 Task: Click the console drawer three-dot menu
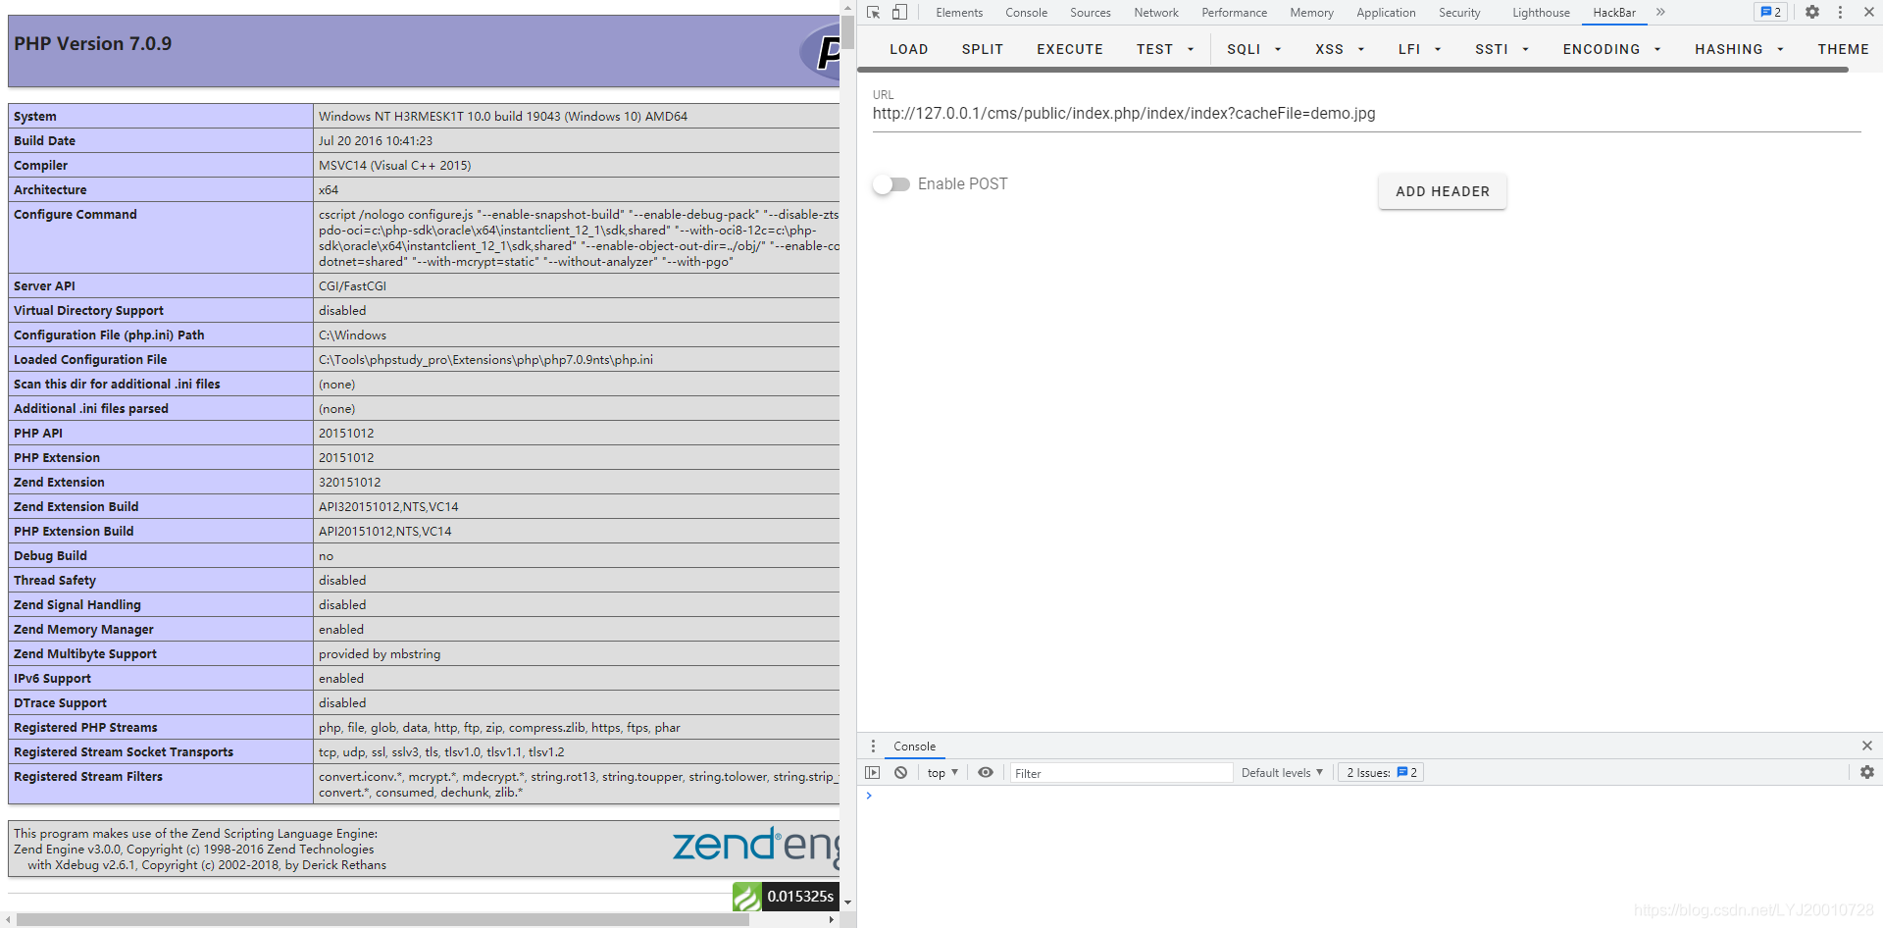(873, 747)
